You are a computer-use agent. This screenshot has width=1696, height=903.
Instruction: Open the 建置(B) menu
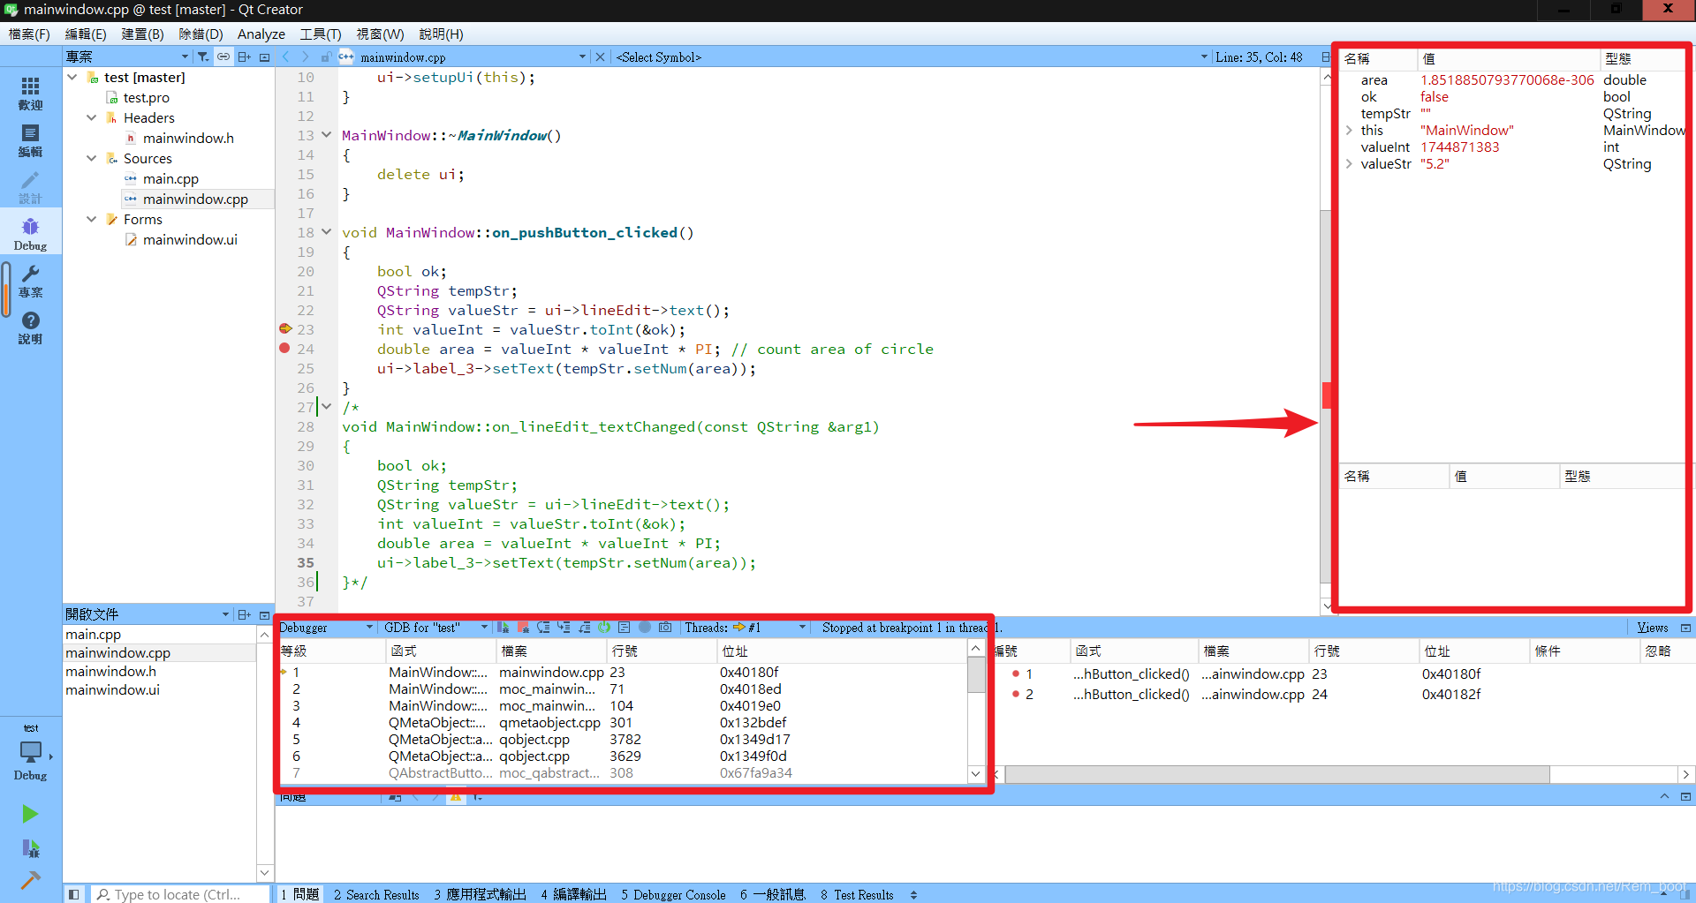[143, 34]
